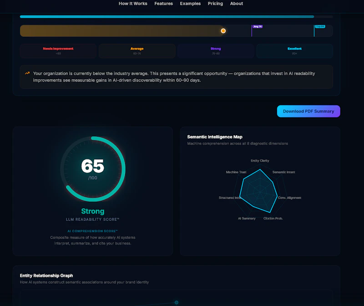
Task: Click the Avg 74 marker on benchmark bar
Action: (x=258, y=26)
